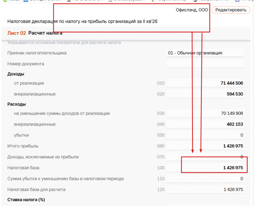Click the line 110 loss amount field

click(x=205, y=178)
